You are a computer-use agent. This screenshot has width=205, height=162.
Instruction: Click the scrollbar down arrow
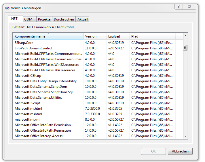[185, 136]
